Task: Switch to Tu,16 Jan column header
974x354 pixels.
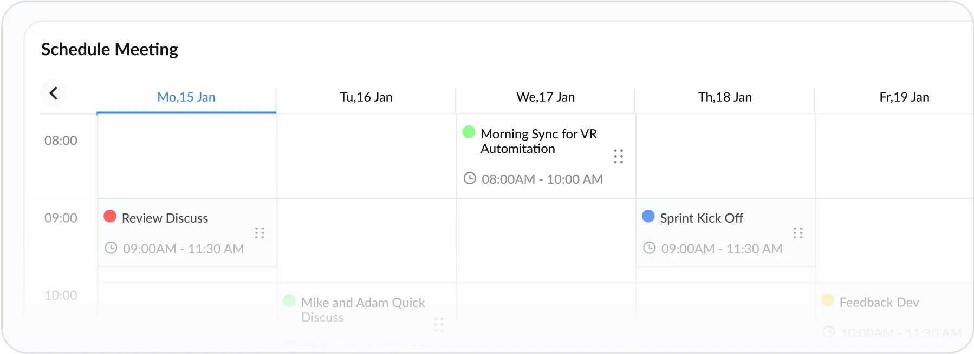Action: pos(366,97)
